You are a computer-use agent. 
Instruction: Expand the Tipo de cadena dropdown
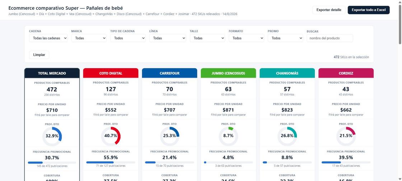[x=128, y=38]
